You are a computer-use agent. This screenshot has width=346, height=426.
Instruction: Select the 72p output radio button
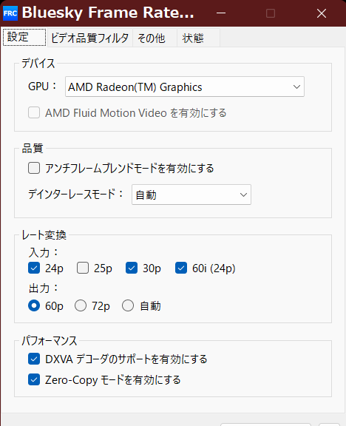click(x=81, y=305)
